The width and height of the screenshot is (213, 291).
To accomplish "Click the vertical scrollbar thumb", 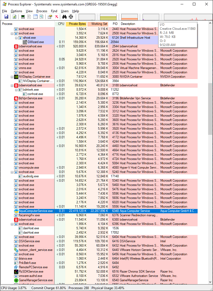I will (210, 108).
